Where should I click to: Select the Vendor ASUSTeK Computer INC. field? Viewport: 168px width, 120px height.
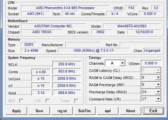click(53, 26)
